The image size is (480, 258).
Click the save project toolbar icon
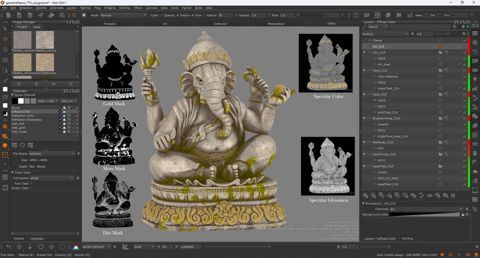coord(30,15)
